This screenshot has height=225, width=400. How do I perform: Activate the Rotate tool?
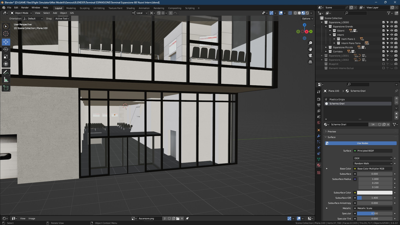click(6, 49)
